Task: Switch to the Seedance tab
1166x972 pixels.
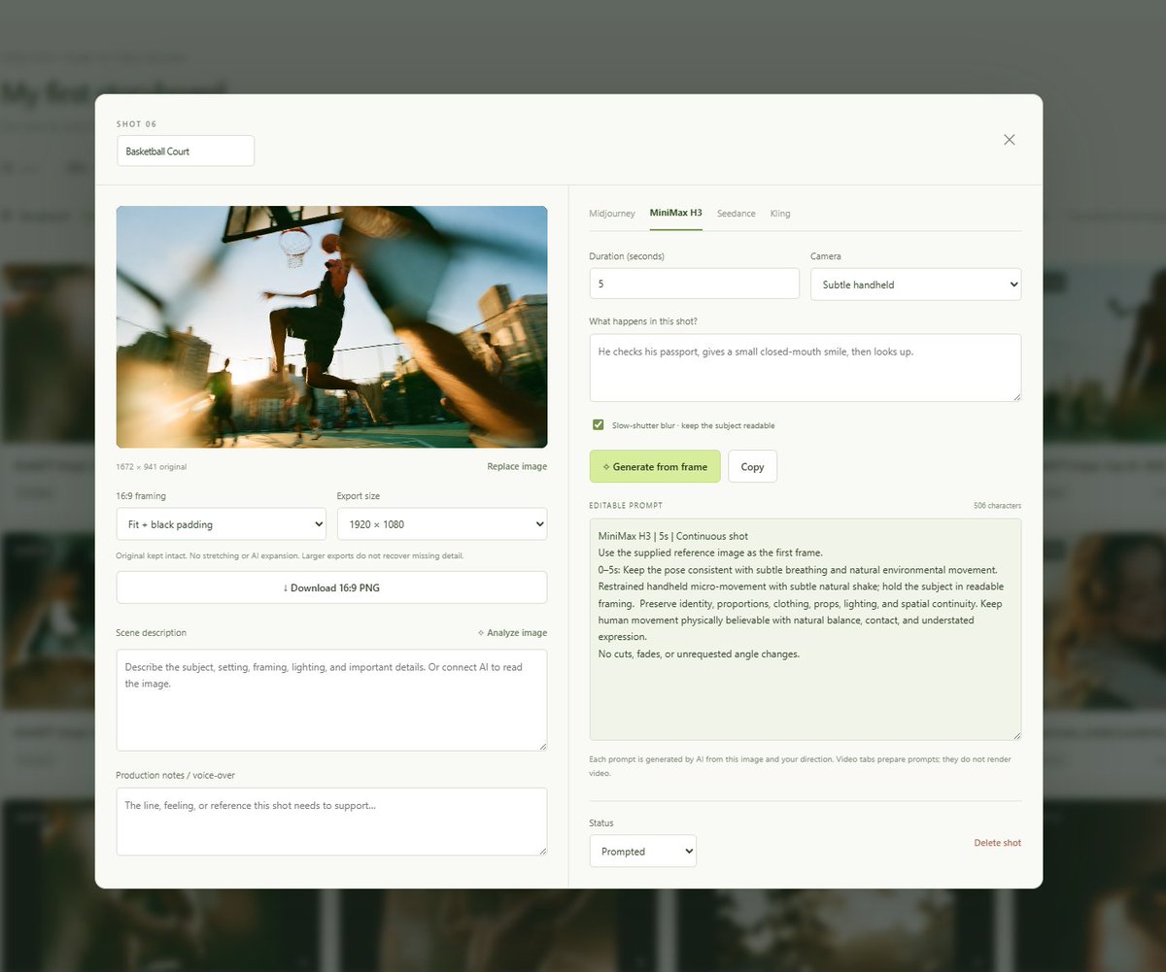Action: point(737,214)
